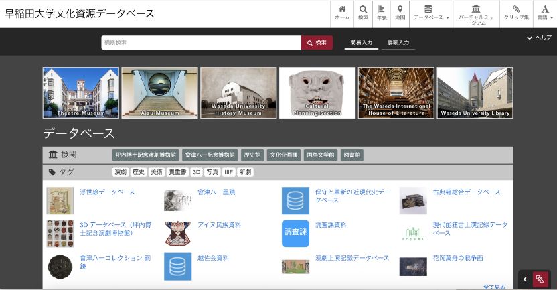Open 越佐会資料 link

click(213, 258)
